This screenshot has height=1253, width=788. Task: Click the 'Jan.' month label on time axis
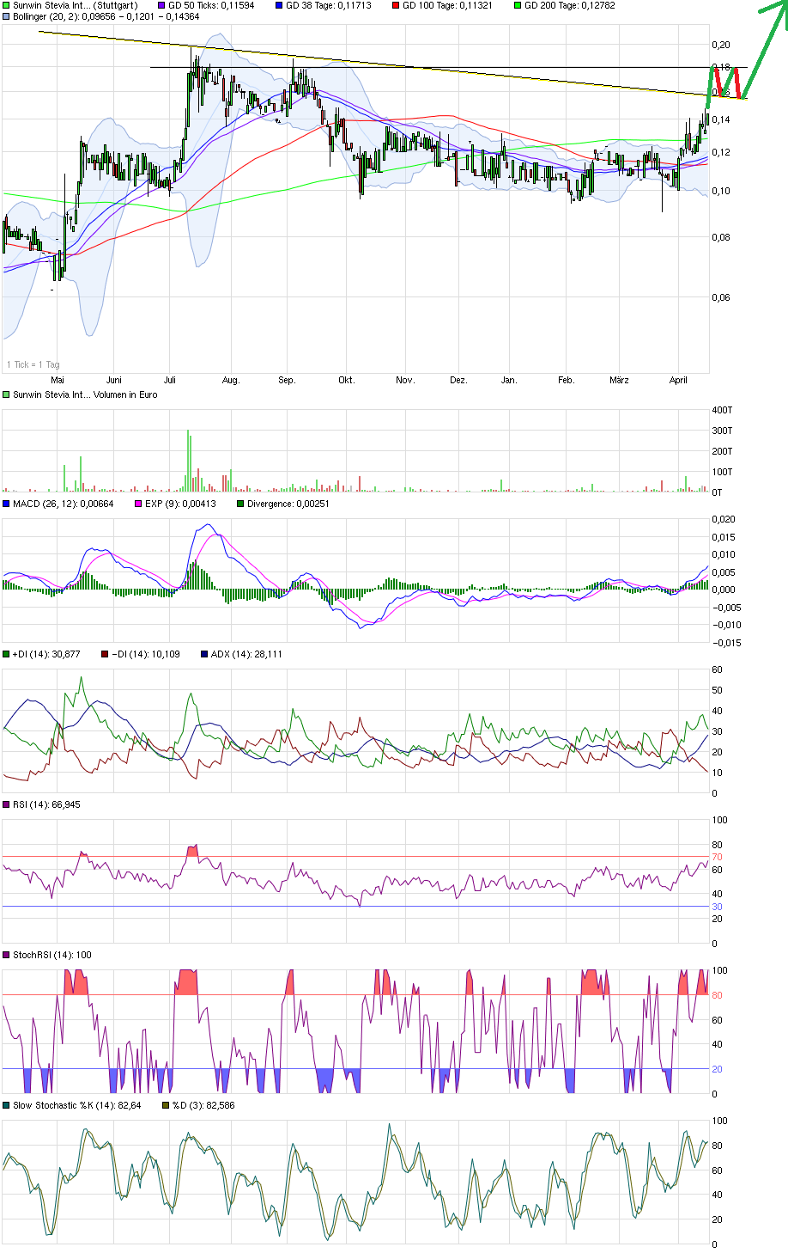pyautogui.click(x=509, y=380)
